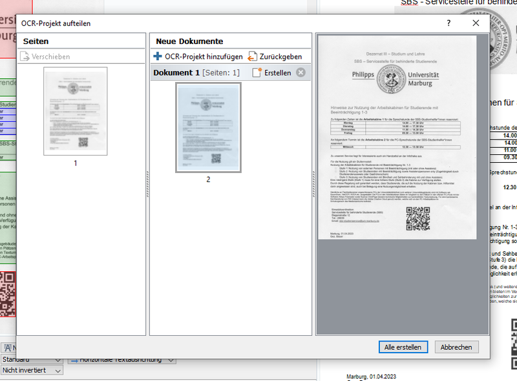
Task: Click the disabled Verschieben label
Action: pyautogui.click(x=51, y=57)
